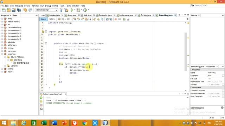The image size is (225, 126).
Task: Open the Profile Project dropdown arrow
Action: click(88, 10)
